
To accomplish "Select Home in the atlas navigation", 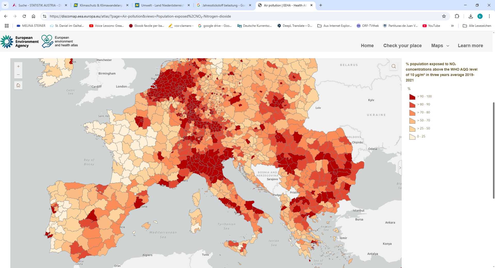I will [x=367, y=46].
